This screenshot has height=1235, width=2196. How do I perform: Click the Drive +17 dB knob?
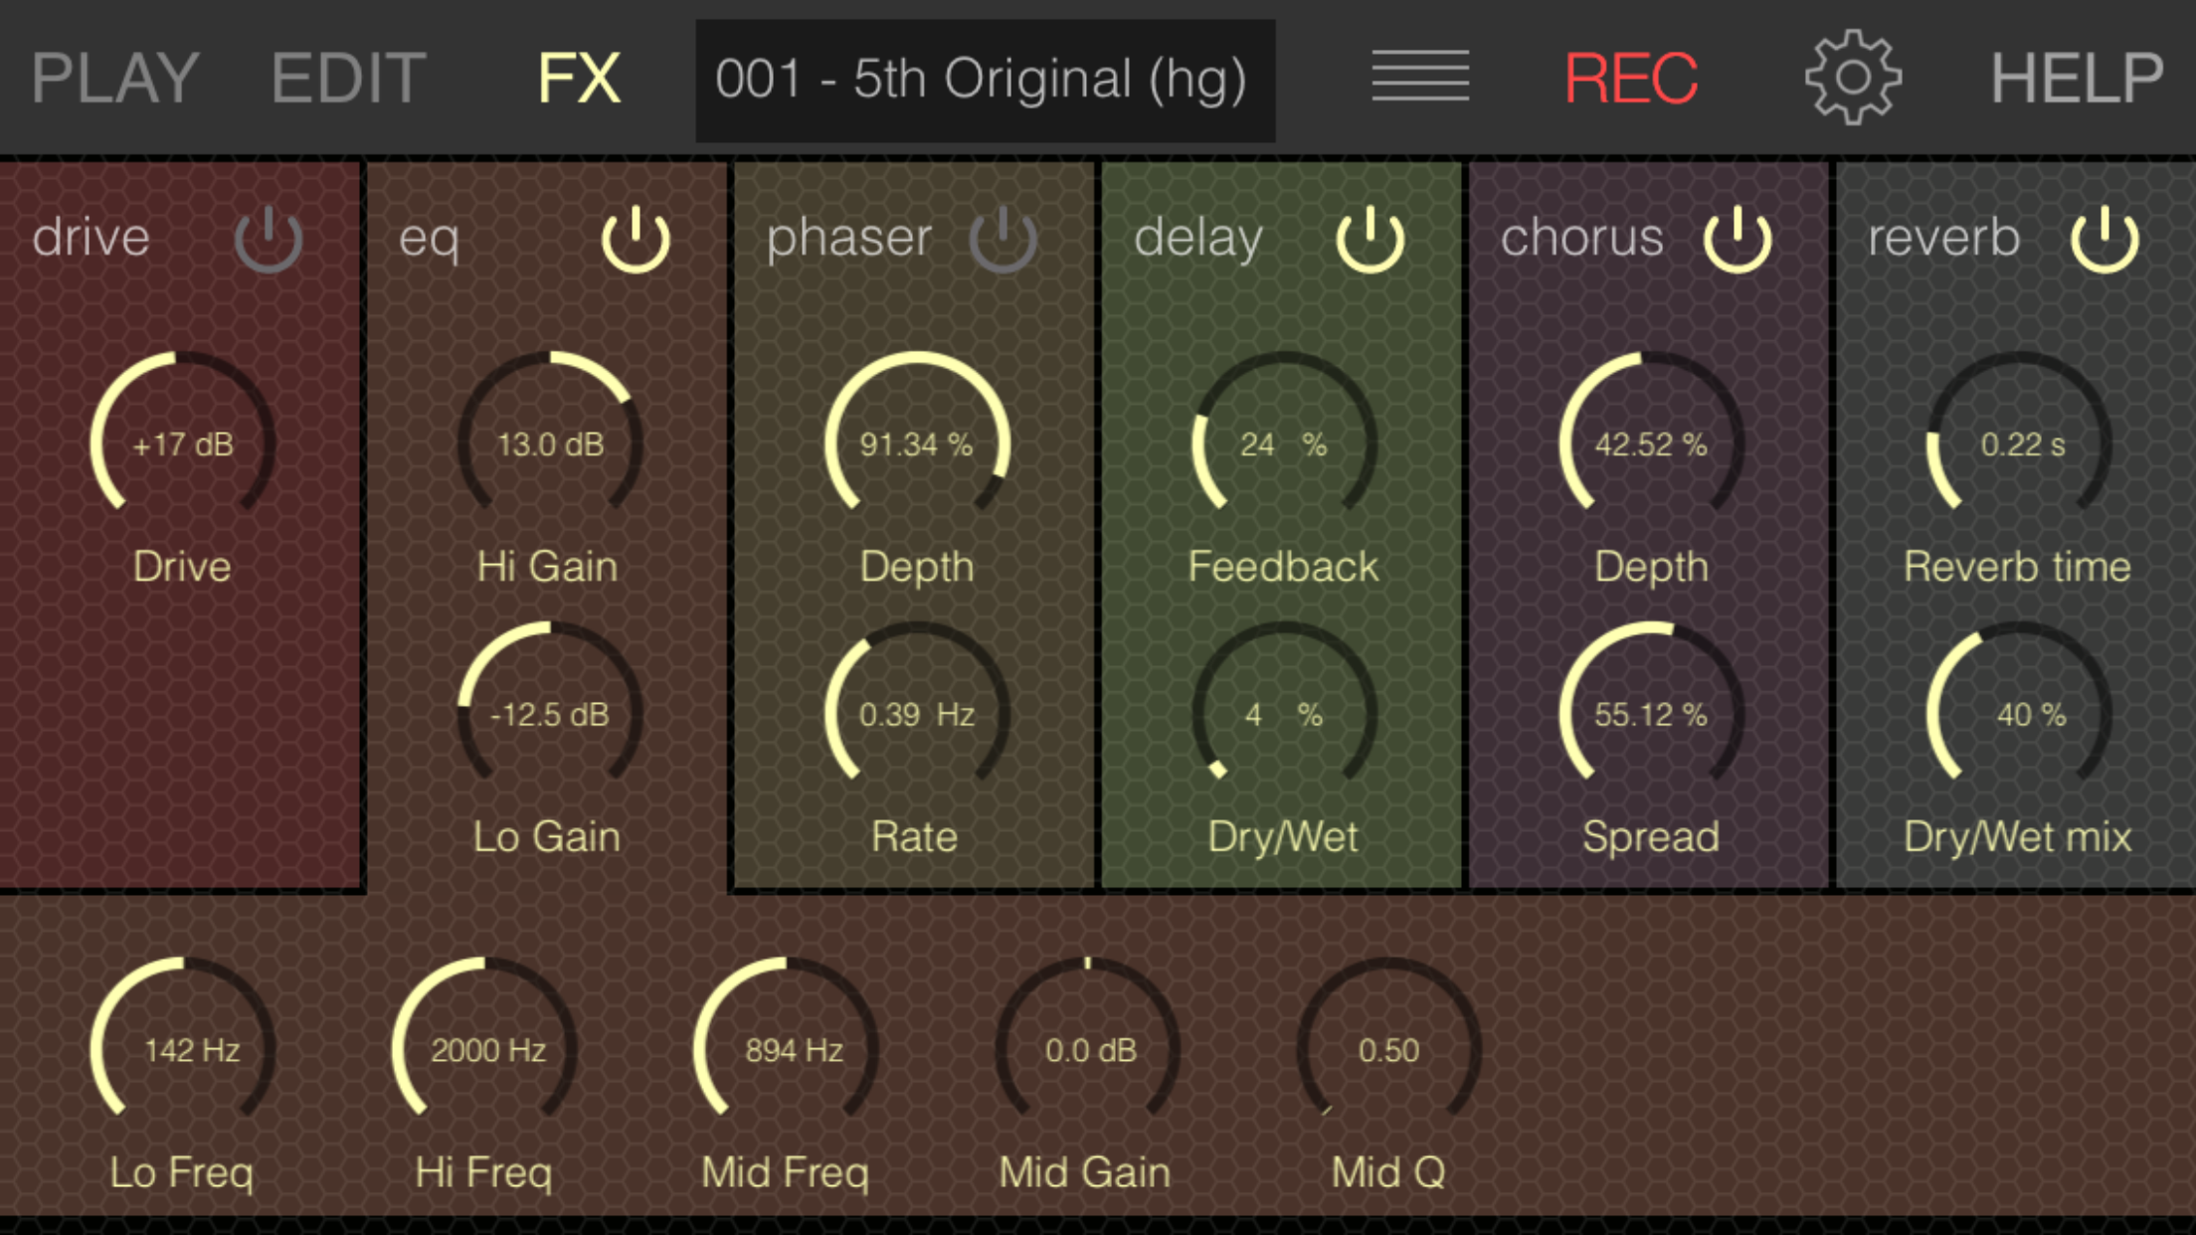pos(183,443)
